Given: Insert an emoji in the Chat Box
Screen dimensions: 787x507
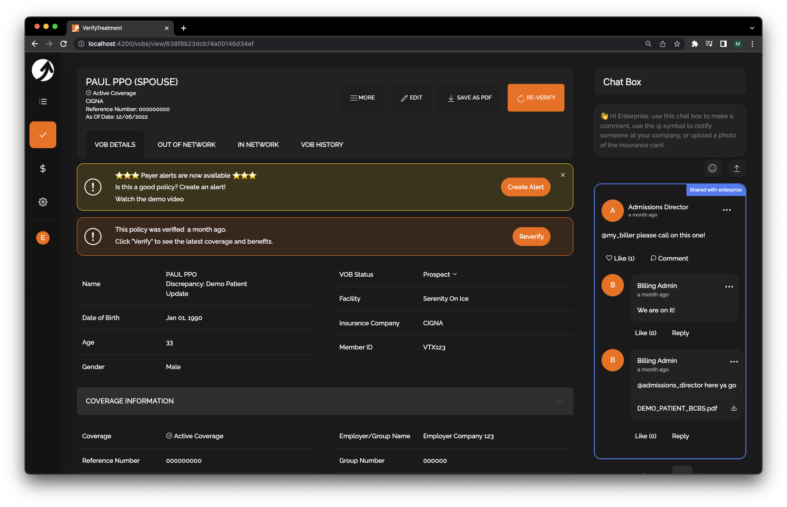Looking at the screenshot, I should click(712, 168).
